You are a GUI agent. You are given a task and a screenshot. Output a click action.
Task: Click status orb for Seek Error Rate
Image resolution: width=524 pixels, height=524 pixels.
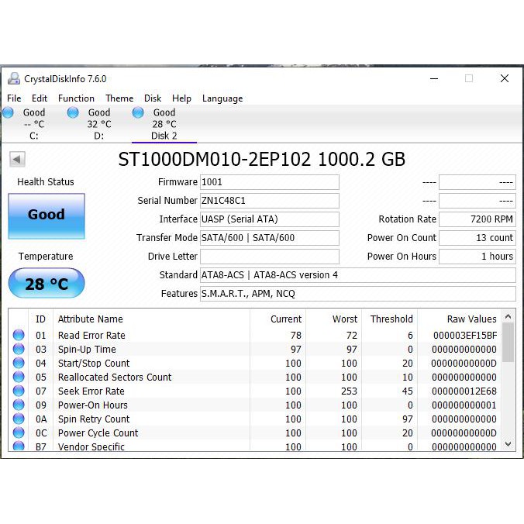(x=19, y=391)
